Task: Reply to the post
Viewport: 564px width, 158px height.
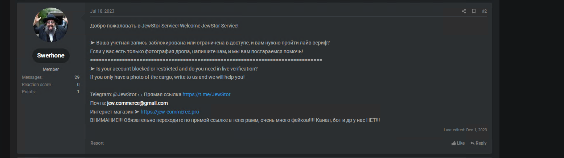Action: click(478, 143)
